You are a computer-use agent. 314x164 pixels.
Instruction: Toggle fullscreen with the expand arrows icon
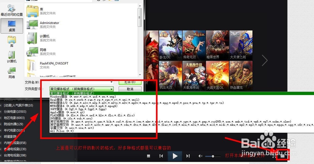(274, 156)
